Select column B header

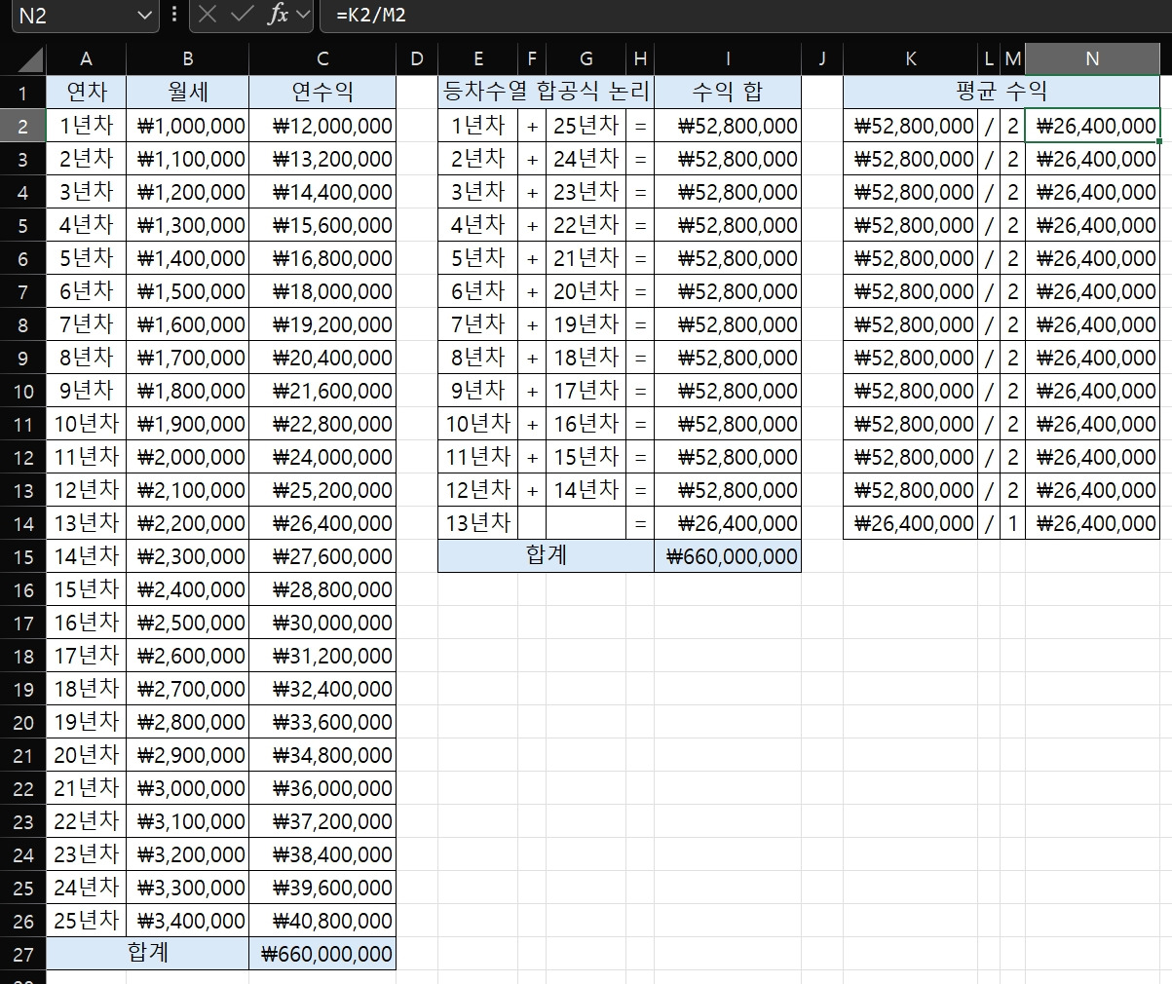click(187, 59)
